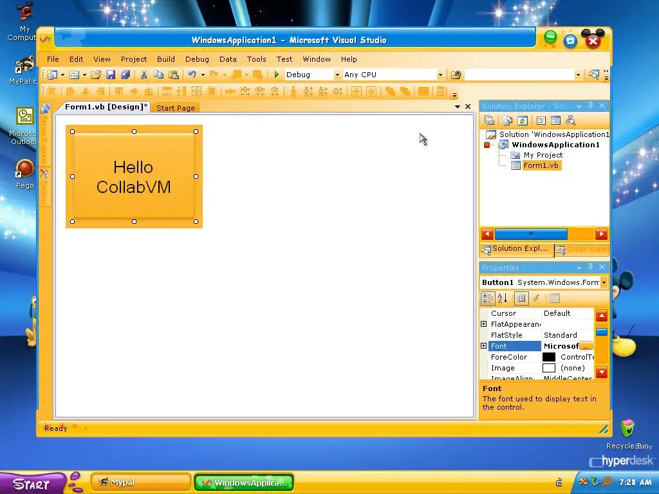Open the Debug configuration dropdown
This screenshot has width=659, height=494.
[337, 75]
